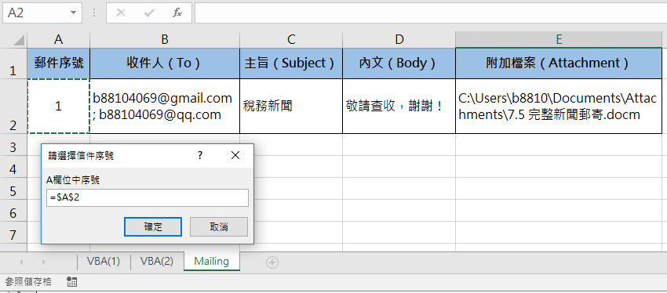Click the dialog help question mark
Screen dimensions: 667x293
[x=200, y=155]
